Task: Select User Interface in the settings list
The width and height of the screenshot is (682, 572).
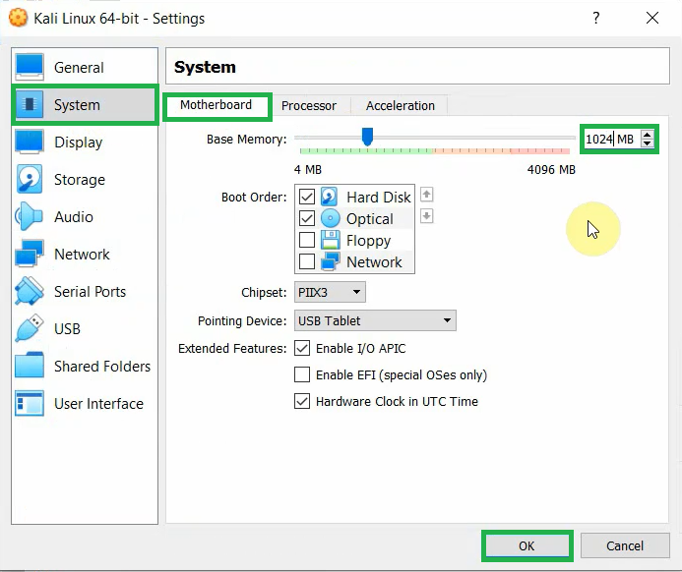Action: 98,404
